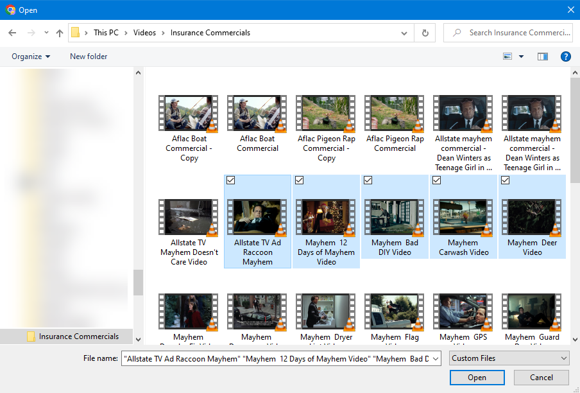Image resolution: width=580 pixels, height=393 pixels.
Task: Click the New folder button
Action: (x=89, y=57)
